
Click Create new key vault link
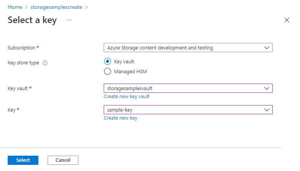pos(126,97)
